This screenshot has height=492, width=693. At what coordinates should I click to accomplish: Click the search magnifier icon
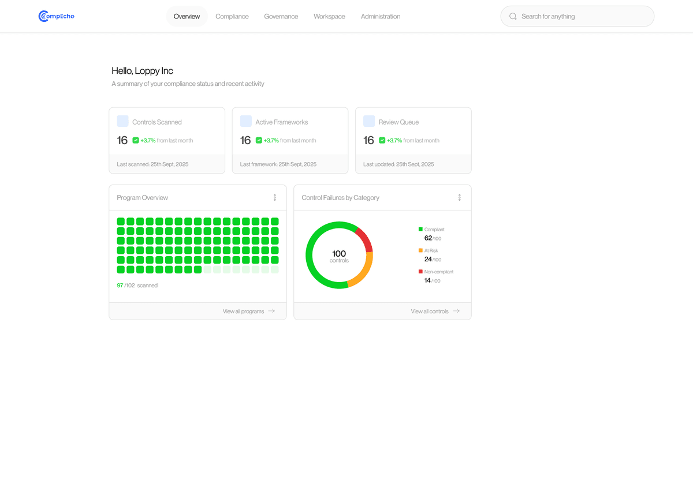tap(513, 16)
